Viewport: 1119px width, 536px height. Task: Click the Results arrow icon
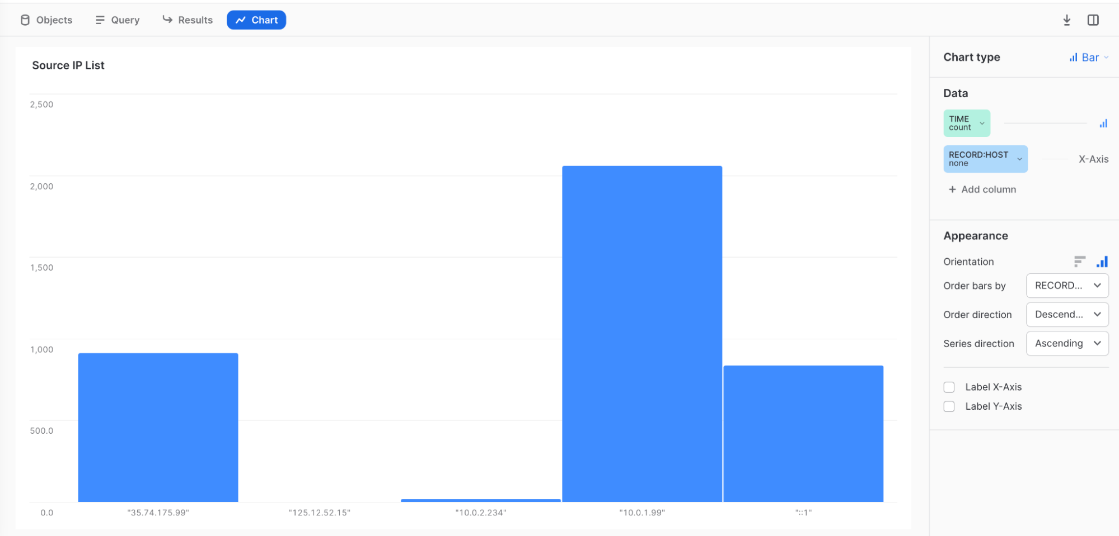[167, 20]
